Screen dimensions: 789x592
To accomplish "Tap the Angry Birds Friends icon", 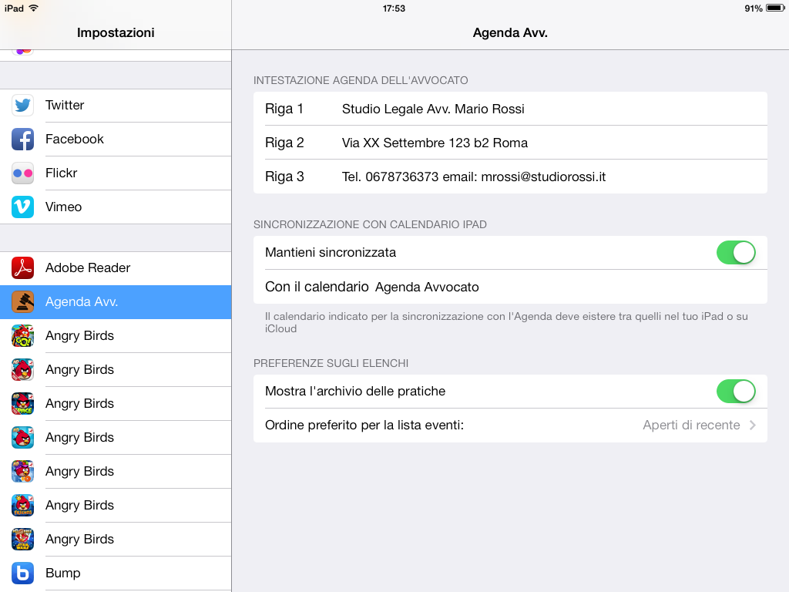I will coord(22,506).
